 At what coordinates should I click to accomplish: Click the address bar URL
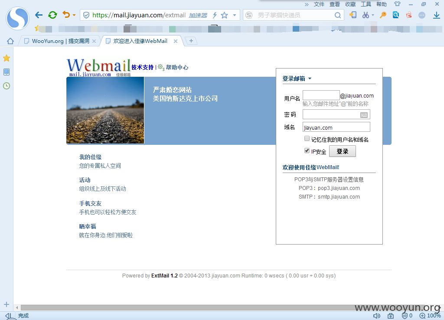point(139,15)
